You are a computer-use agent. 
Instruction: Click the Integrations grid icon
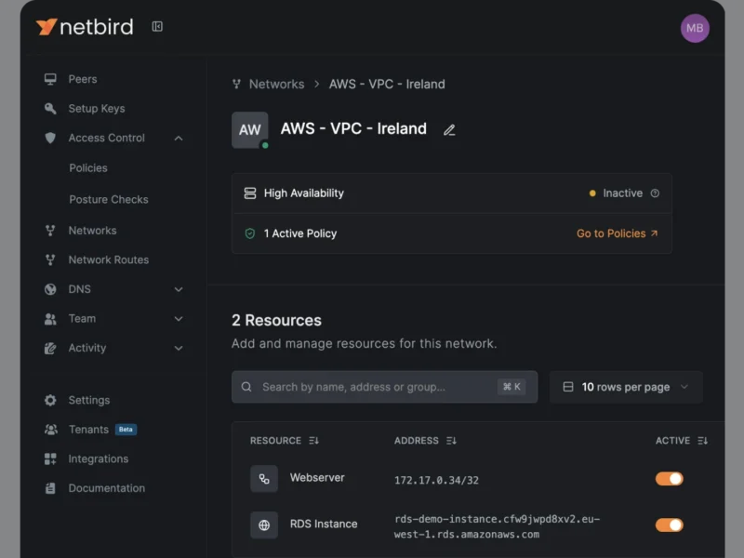50,458
